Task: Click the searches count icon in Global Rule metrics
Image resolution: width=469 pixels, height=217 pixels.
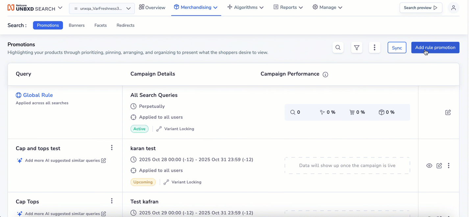Action: 293,112
